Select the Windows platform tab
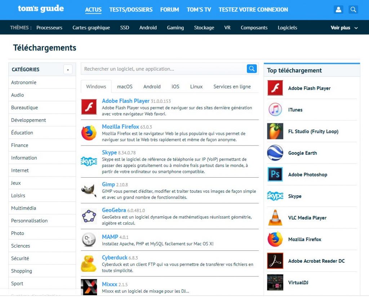The height and width of the screenshot is (302, 369). [x=96, y=86]
